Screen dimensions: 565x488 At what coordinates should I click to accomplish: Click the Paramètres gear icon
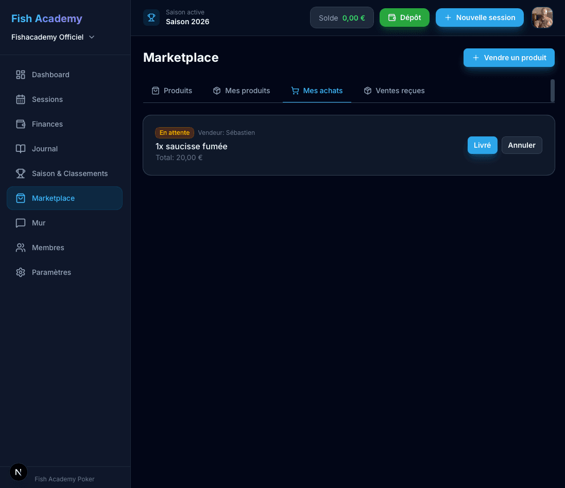click(x=21, y=272)
